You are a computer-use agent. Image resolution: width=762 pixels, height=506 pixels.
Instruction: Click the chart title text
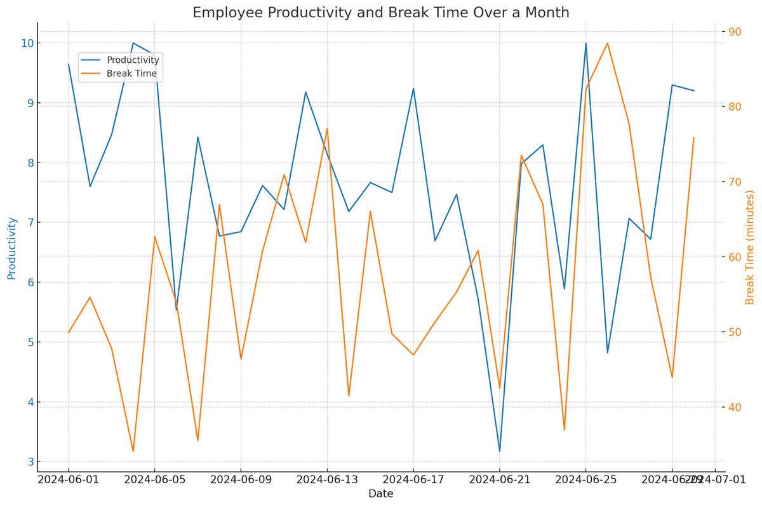pyautogui.click(x=381, y=13)
